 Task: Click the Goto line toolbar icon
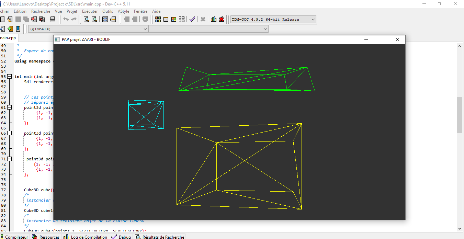coord(113,19)
